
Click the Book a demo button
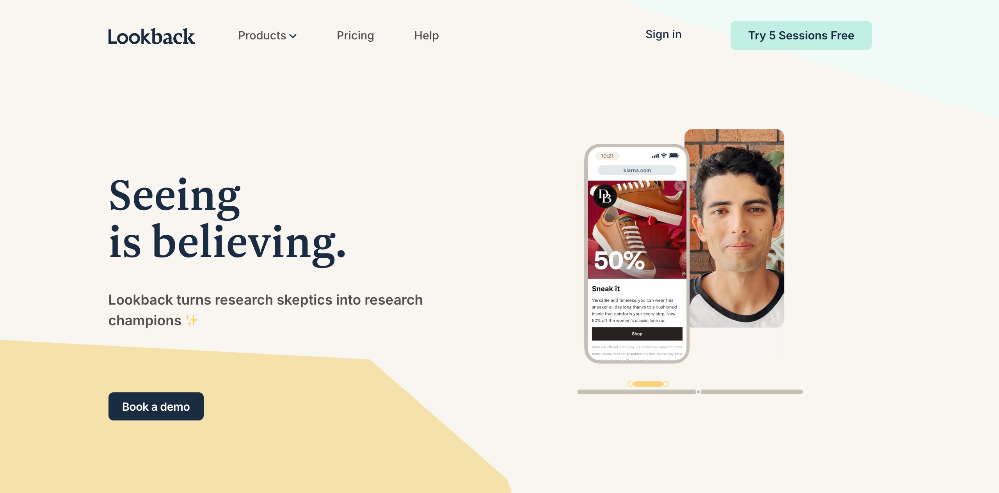pyautogui.click(x=155, y=406)
